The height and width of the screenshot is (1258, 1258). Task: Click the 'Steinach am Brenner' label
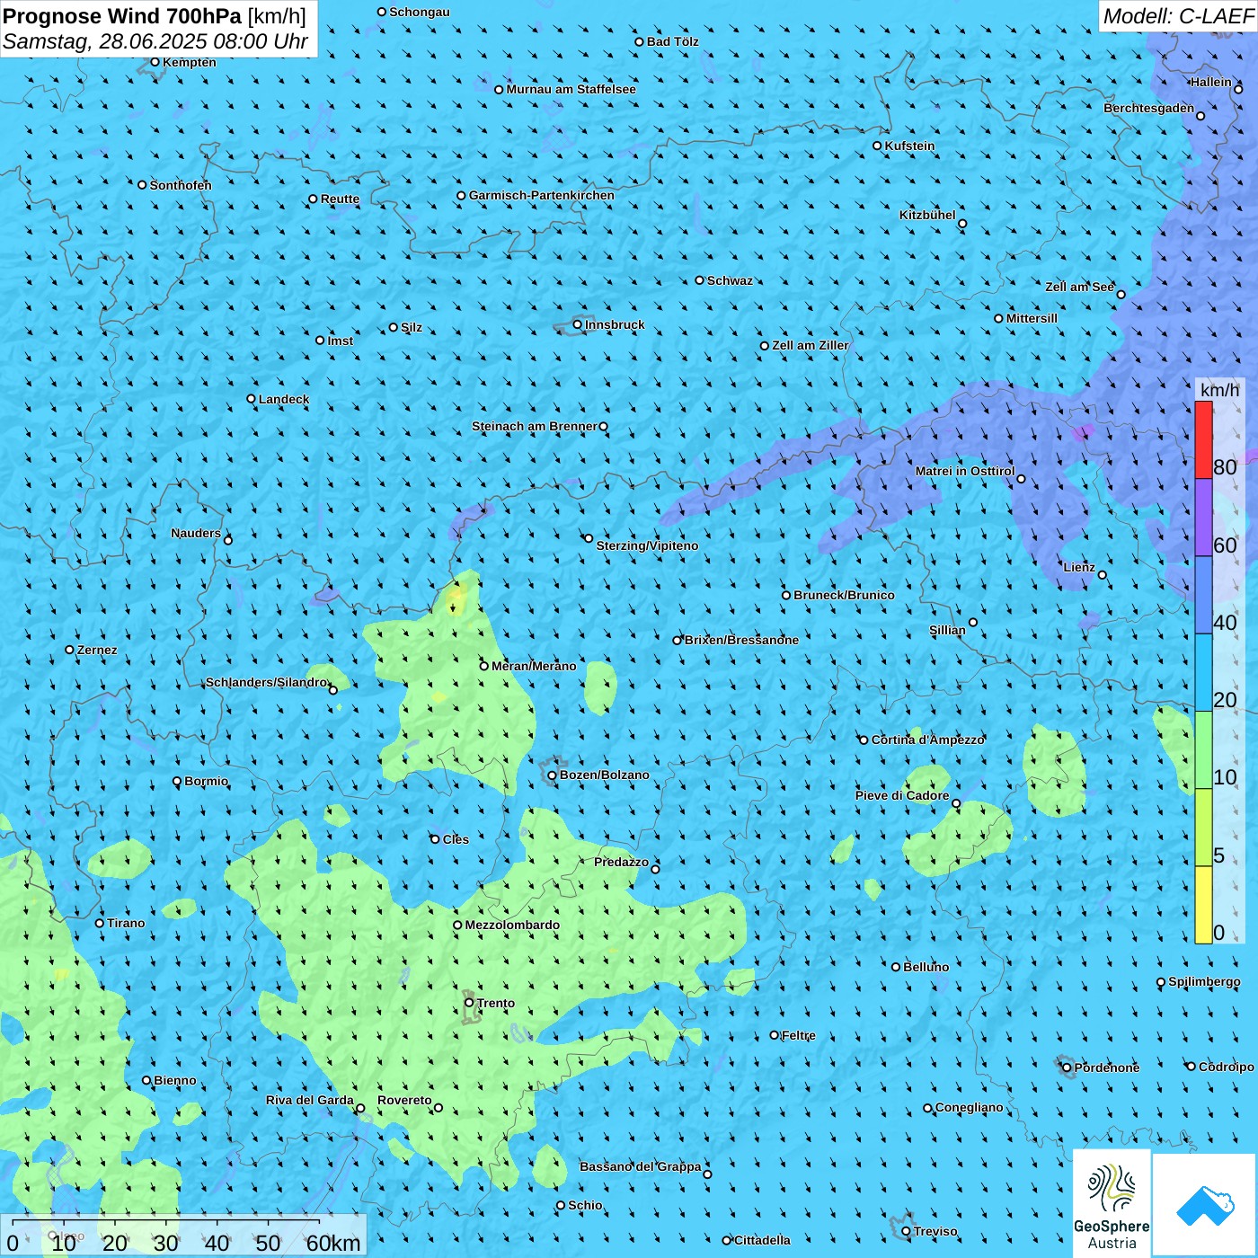(535, 426)
